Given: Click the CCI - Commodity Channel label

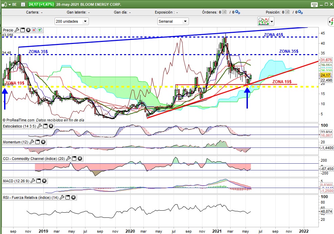Looking at the screenshot, I should (x=34, y=159).
